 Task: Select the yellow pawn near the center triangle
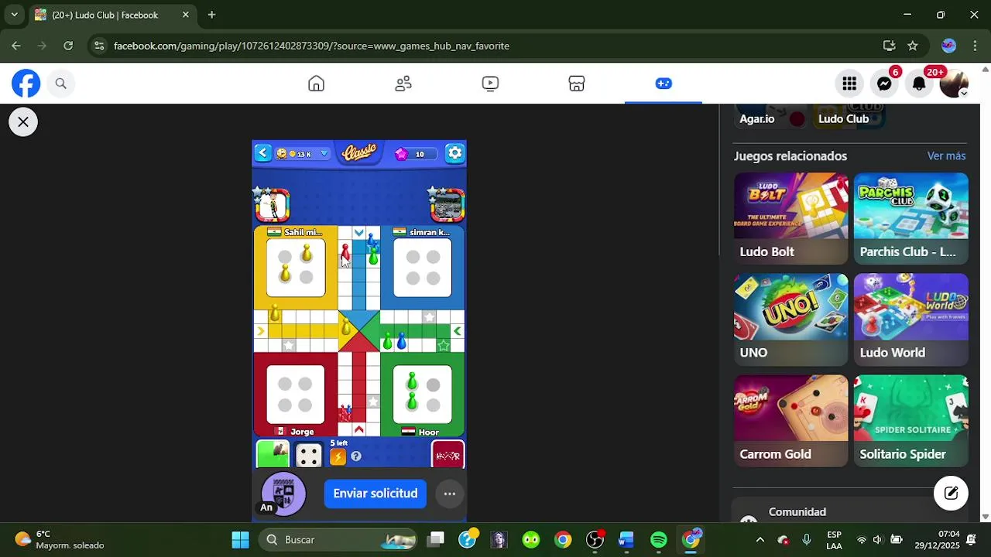click(346, 326)
